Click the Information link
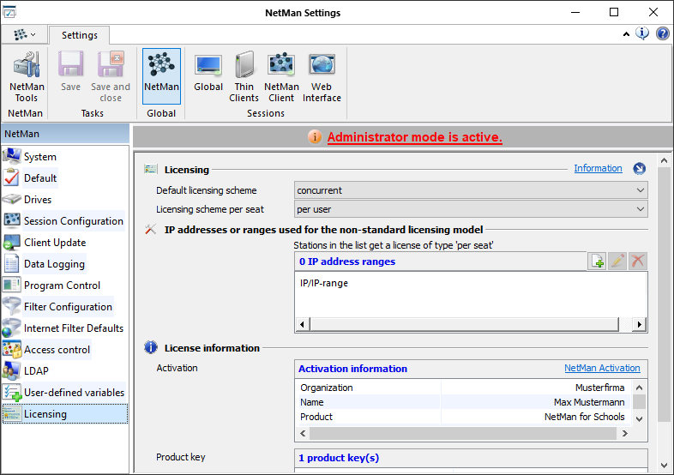This screenshot has height=475, width=674. (598, 169)
